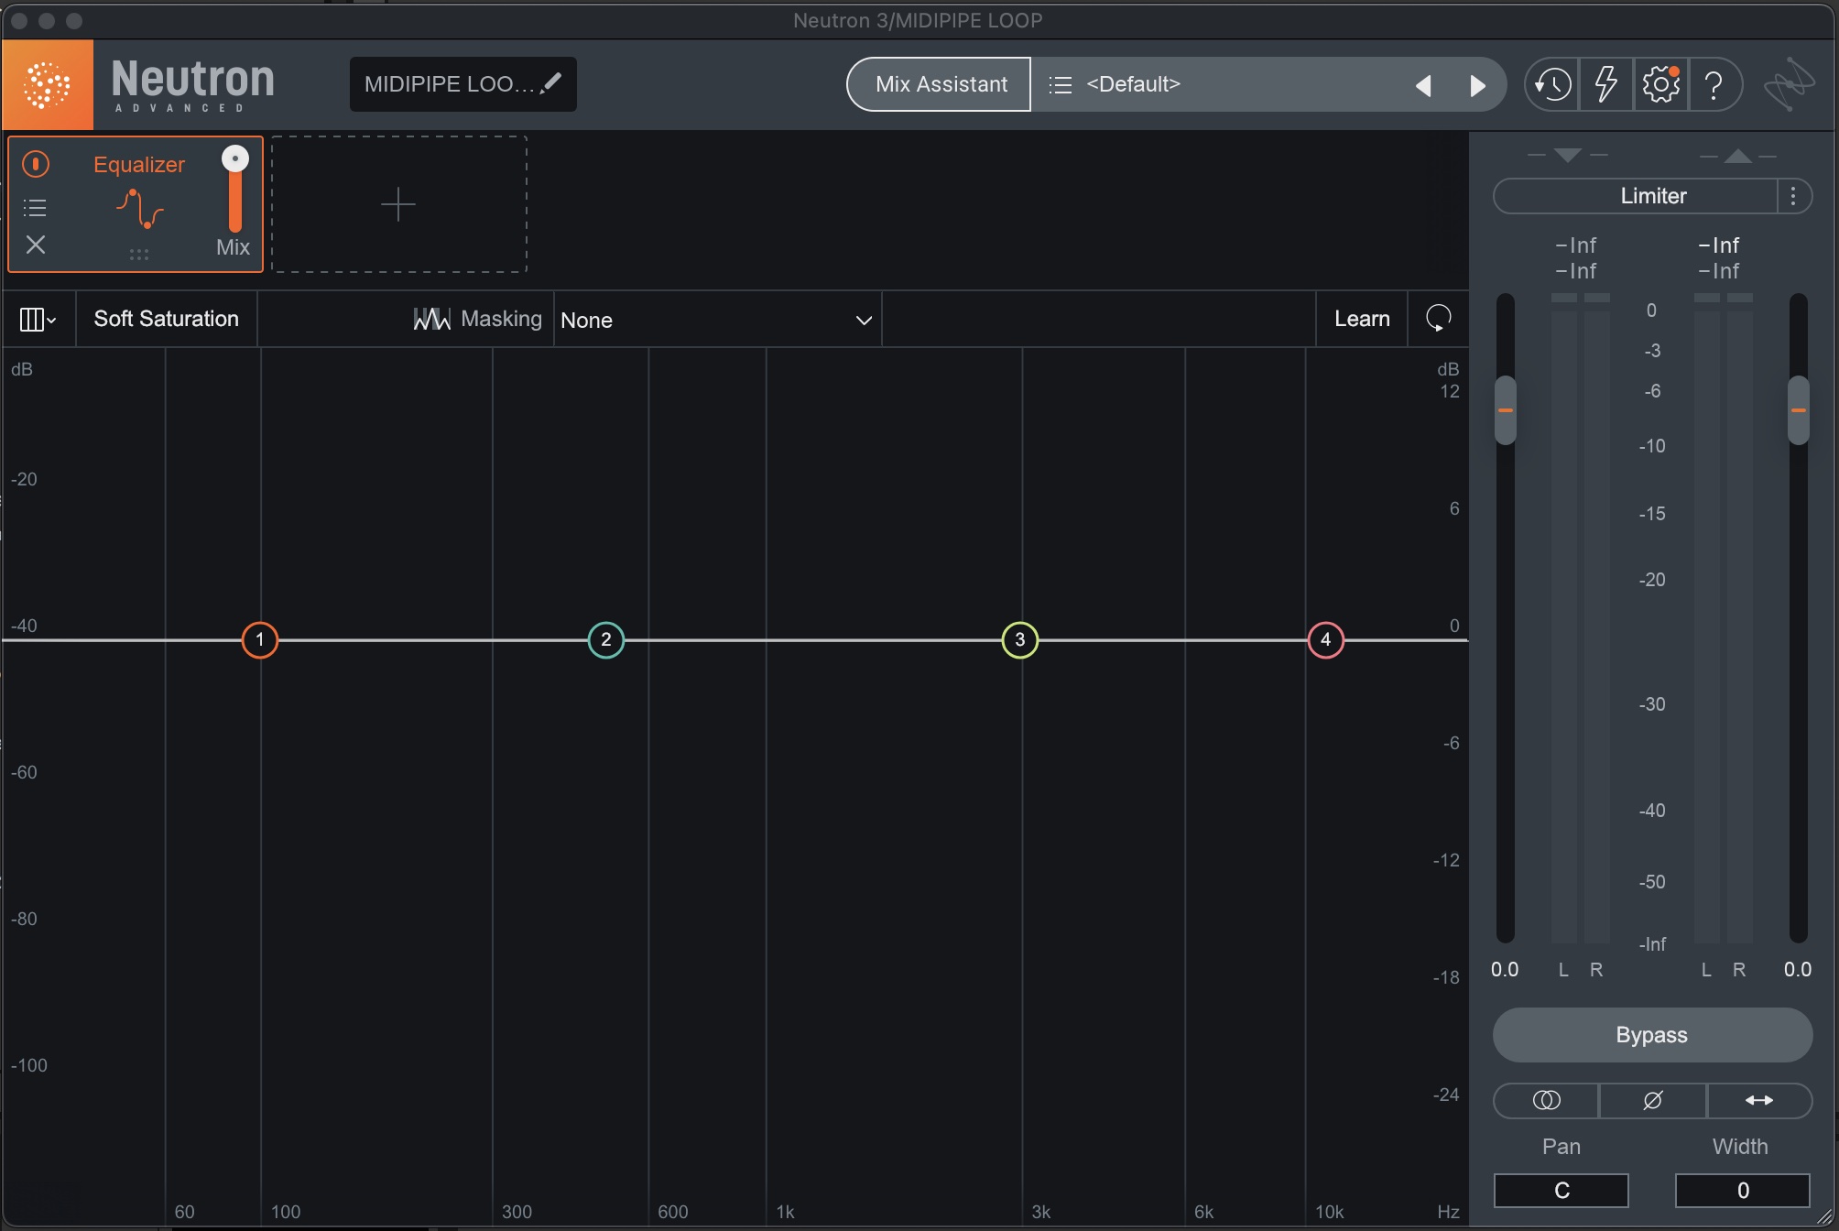Click the 1k frequency label
This screenshot has width=1839, height=1231.
point(786,1212)
